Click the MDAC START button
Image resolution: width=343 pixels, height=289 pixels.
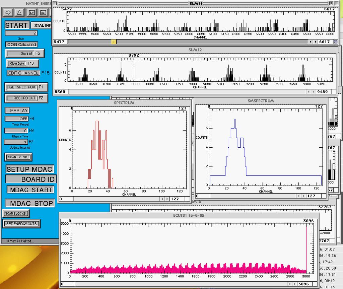(30, 190)
